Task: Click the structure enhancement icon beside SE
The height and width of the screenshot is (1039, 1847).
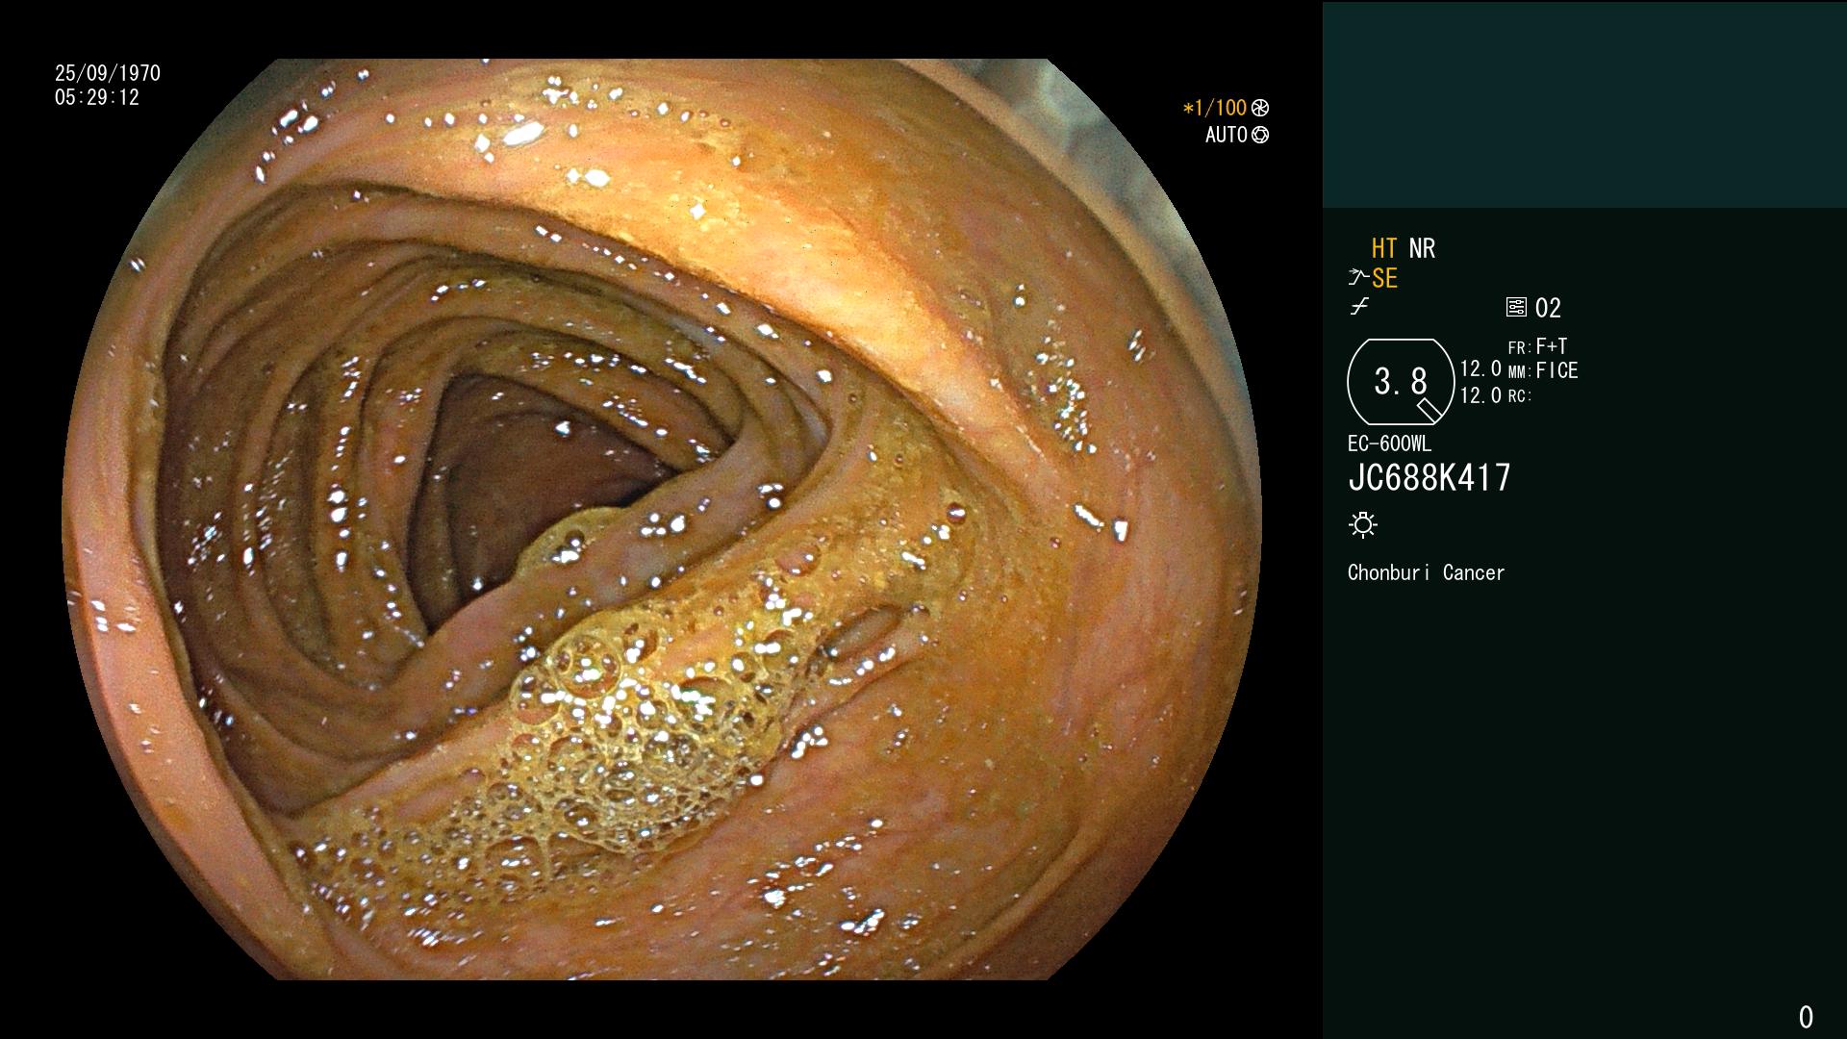Action: tap(1358, 278)
